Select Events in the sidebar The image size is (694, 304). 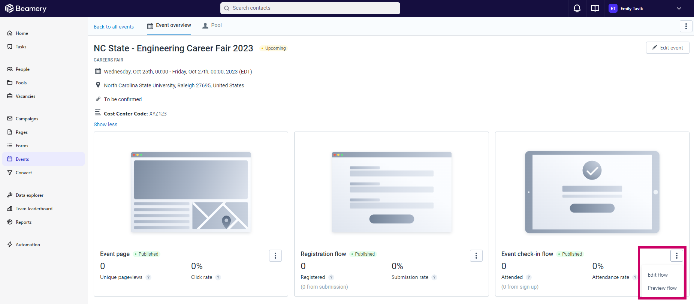pos(43,159)
